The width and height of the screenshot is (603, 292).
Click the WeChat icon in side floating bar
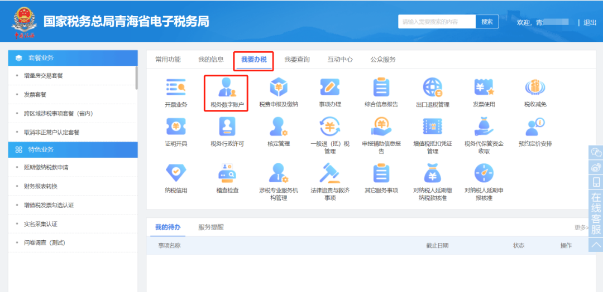point(596,152)
